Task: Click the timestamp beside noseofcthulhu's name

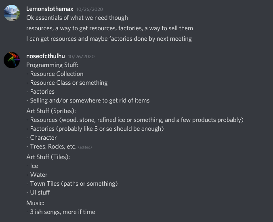Action: (81, 57)
